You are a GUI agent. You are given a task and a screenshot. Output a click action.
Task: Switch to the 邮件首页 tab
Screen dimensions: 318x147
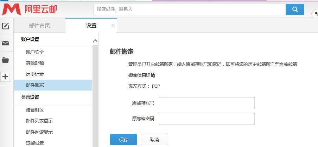[x=39, y=25]
